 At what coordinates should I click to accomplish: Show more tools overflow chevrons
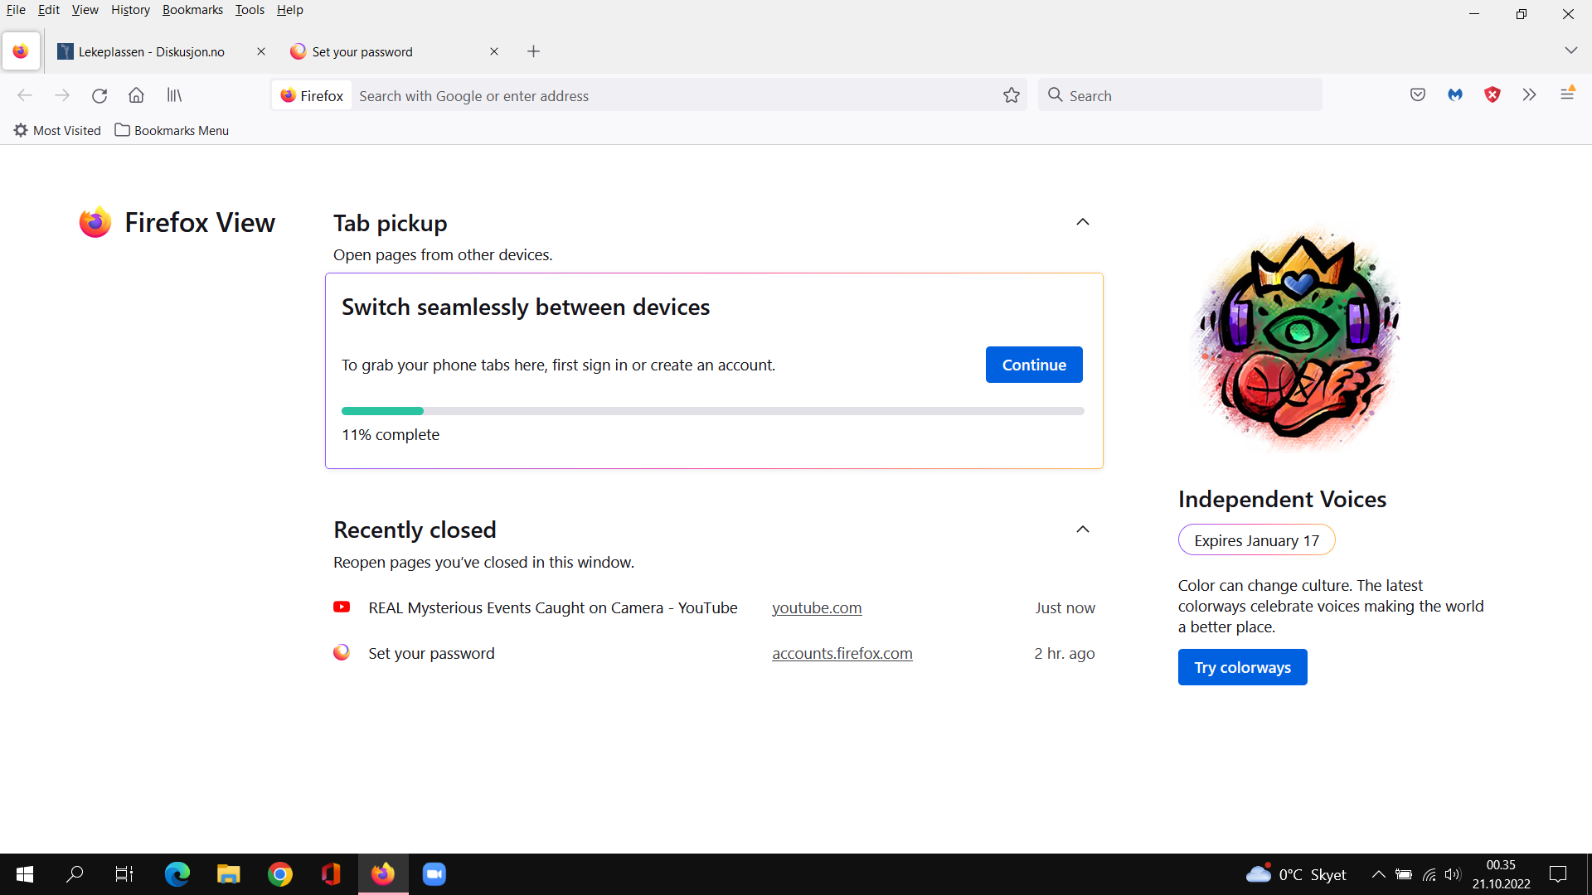[1530, 95]
